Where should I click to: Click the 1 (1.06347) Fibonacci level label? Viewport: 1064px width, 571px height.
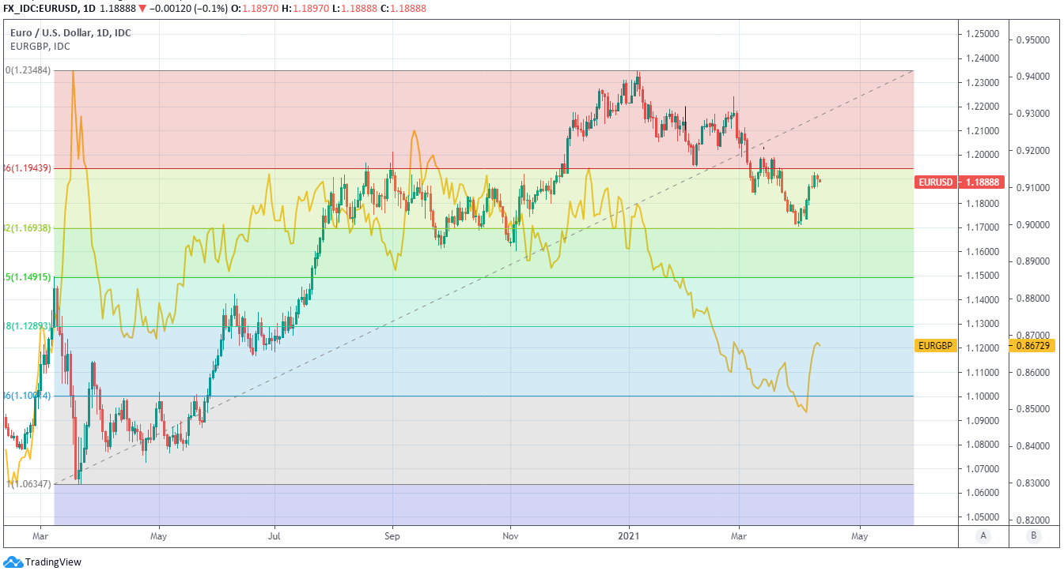28,483
